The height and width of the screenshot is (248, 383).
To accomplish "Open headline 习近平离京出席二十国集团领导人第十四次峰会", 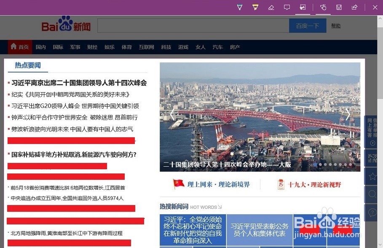I will point(79,83).
